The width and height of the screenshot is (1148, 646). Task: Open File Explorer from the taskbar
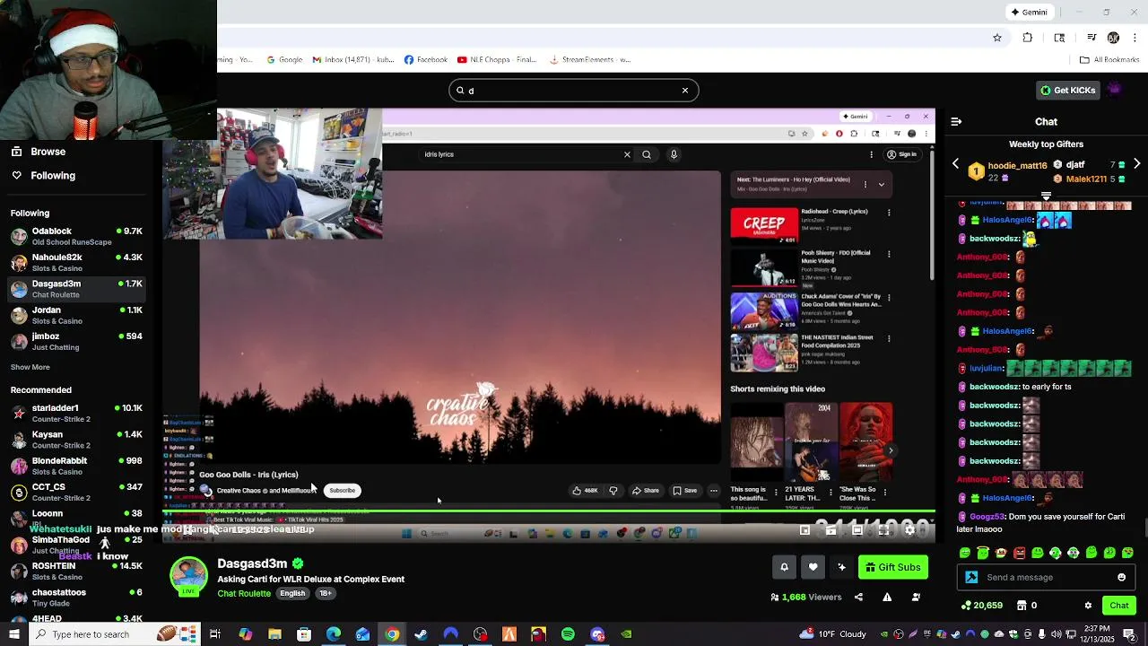[274, 634]
